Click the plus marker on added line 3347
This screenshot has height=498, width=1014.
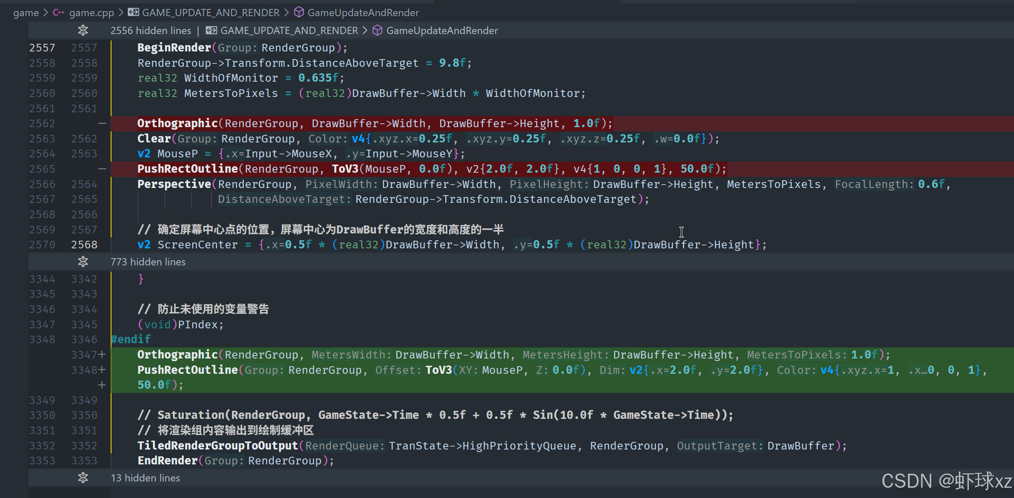pyautogui.click(x=102, y=354)
